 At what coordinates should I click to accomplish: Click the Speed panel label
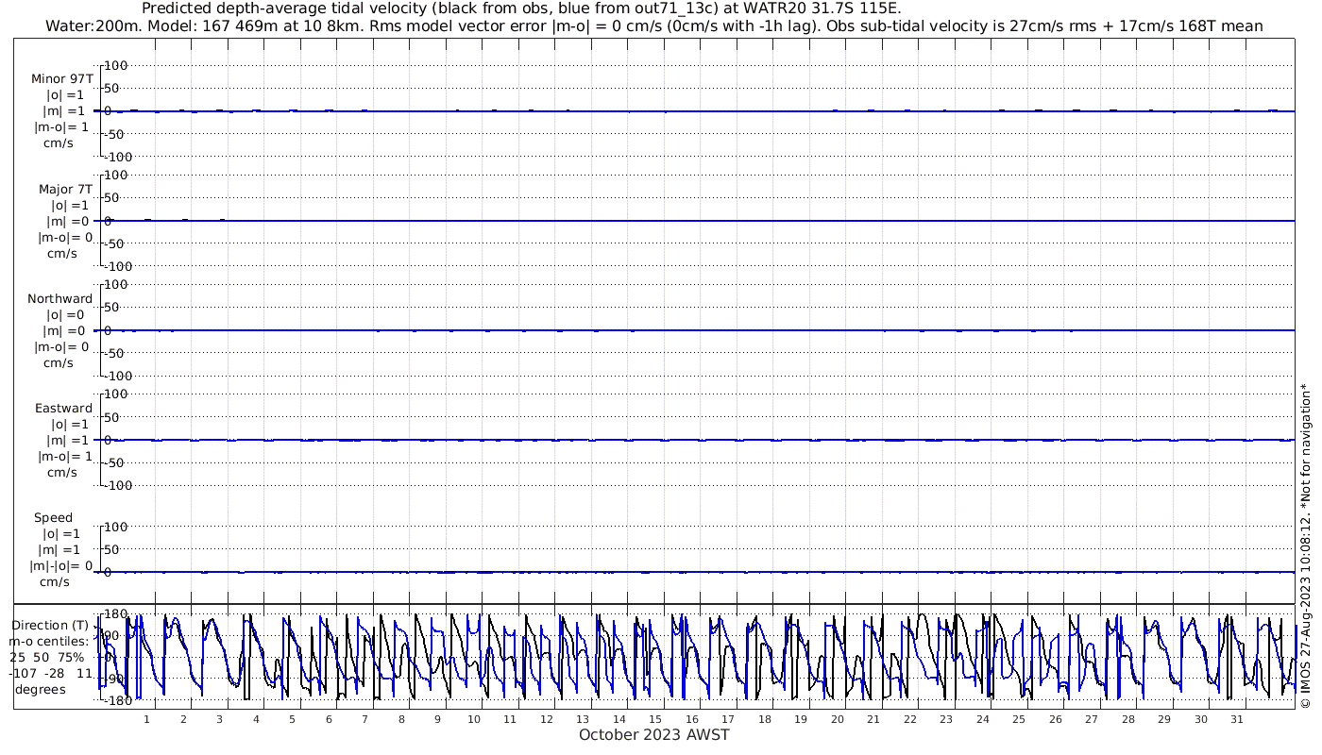coord(53,517)
